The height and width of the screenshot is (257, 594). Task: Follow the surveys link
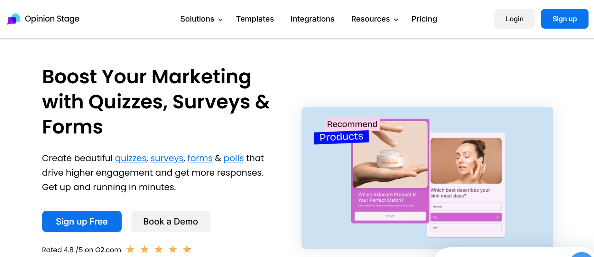point(167,158)
